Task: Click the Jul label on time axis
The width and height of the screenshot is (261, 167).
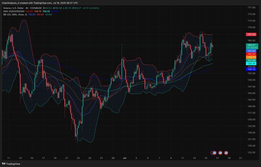Action: (x=125, y=157)
